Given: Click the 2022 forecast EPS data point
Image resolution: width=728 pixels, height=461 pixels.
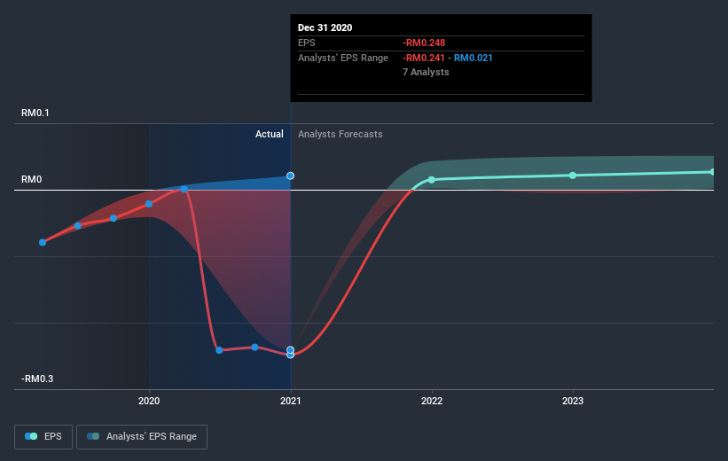Looking at the screenshot, I should click(x=431, y=180).
